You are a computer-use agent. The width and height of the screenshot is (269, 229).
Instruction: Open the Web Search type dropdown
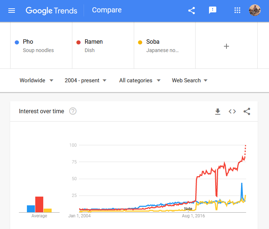click(189, 80)
